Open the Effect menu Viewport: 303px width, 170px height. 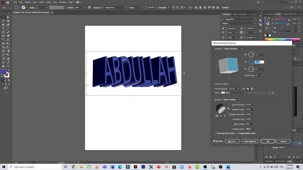48,2
